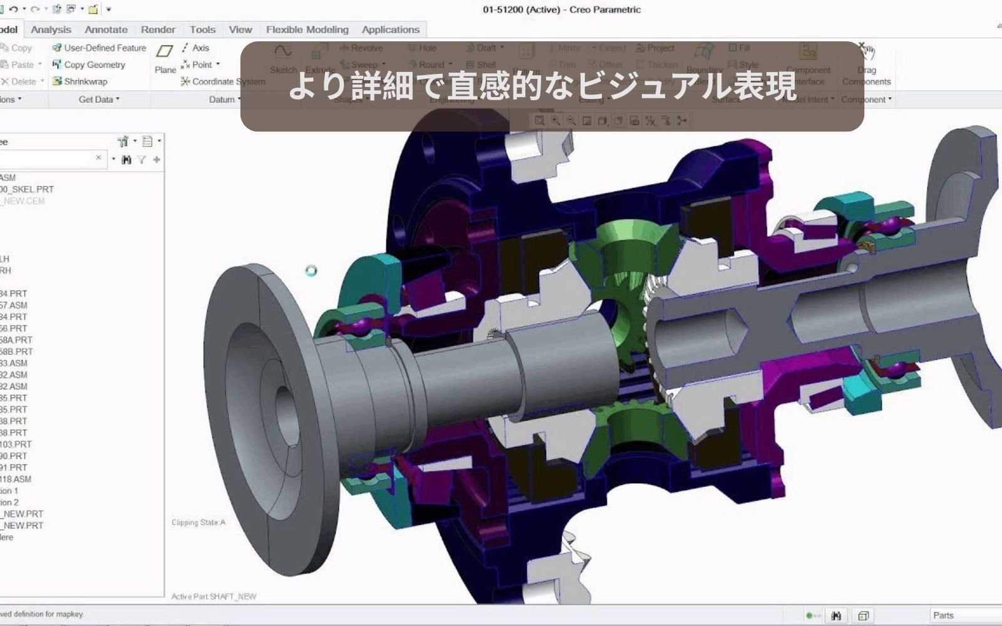This screenshot has width=1002, height=626.
Task: Select the Plane datum tool
Action: point(164,59)
